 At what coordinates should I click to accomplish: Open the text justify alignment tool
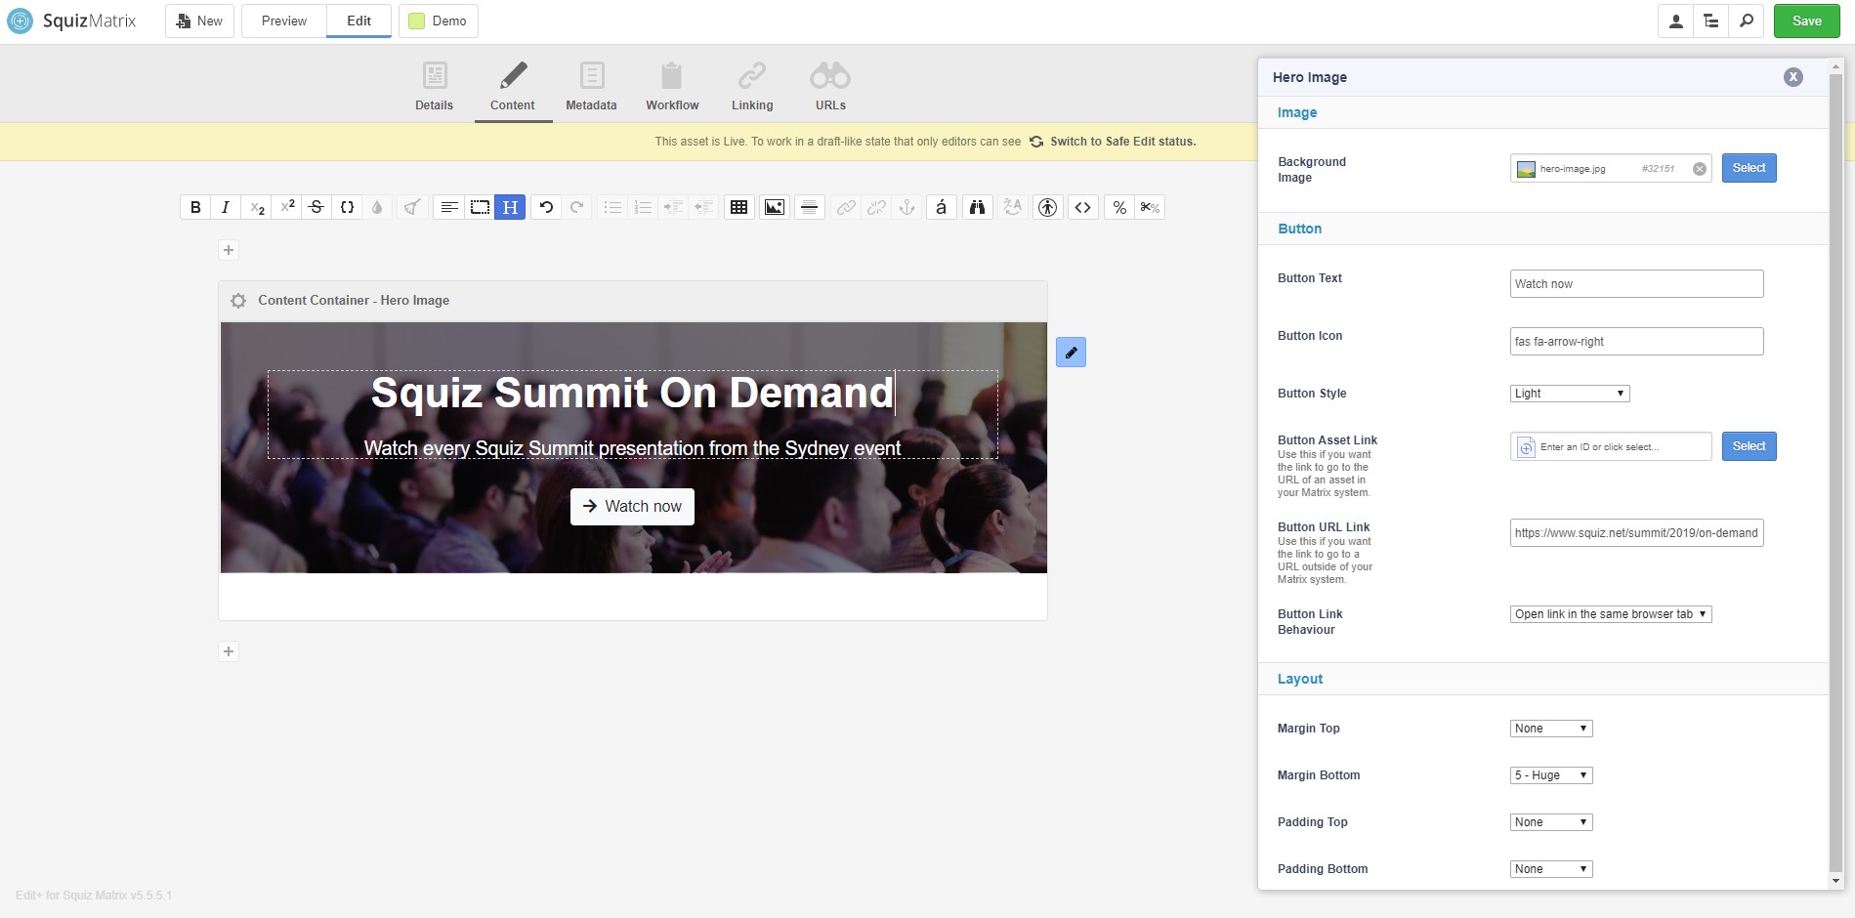click(x=449, y=207)
